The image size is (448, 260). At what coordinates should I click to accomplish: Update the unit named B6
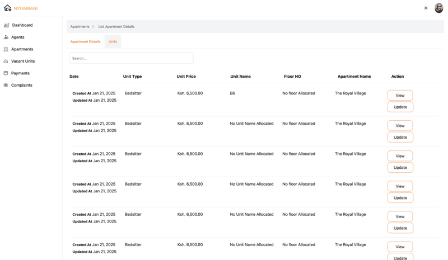pyautogui.click(x=400, y=107)
